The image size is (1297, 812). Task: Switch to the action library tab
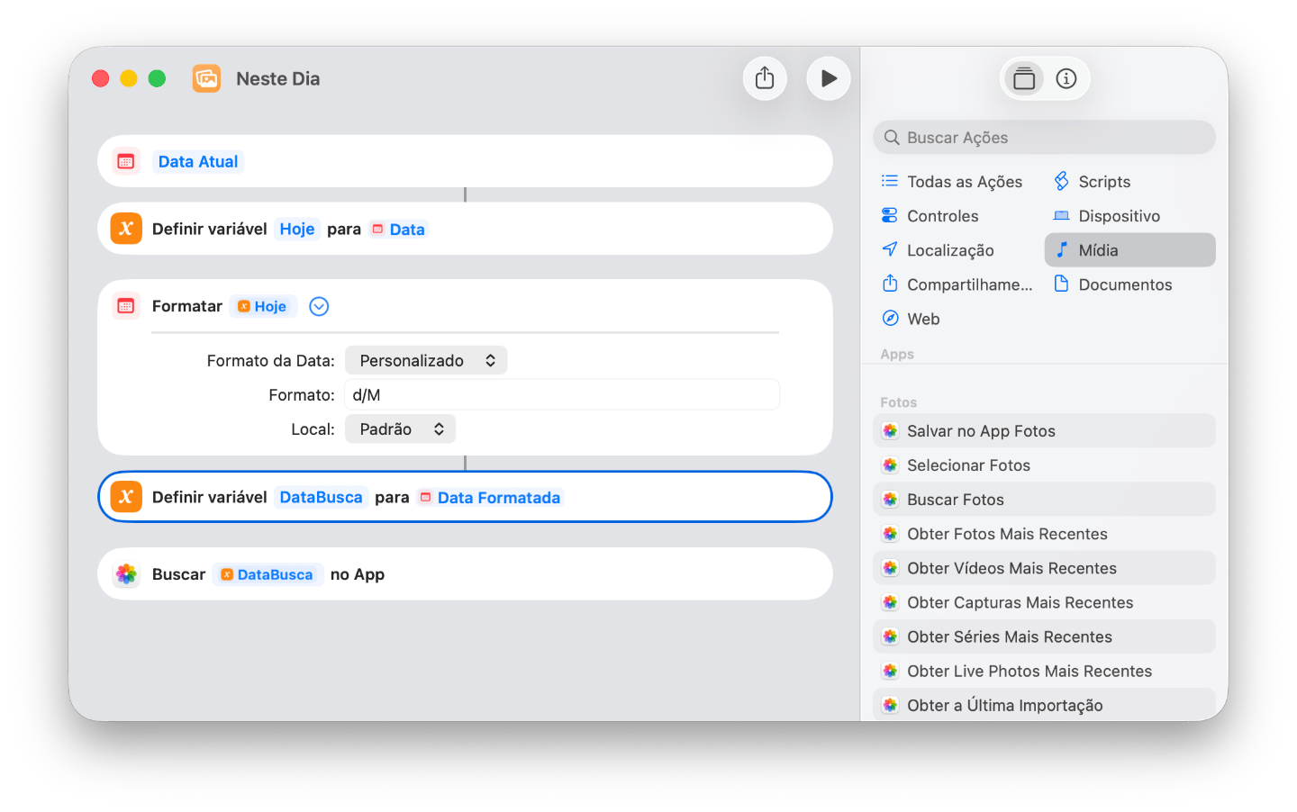[x=1023, y=78]
